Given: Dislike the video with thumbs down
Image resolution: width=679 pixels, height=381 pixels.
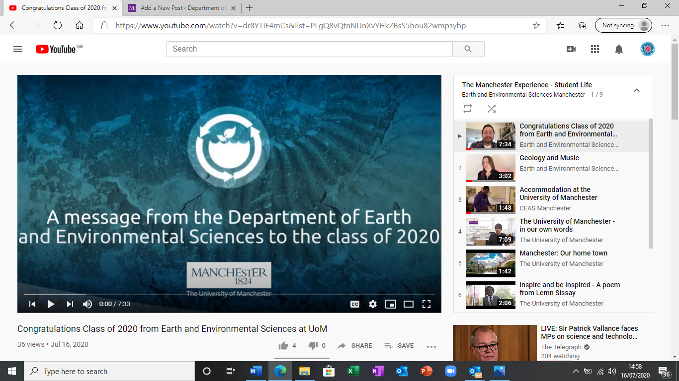Looking at the screenshot, I should [x=317, y=346].
